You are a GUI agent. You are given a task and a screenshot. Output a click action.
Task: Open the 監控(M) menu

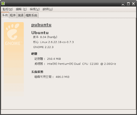[x=8, y=9]
